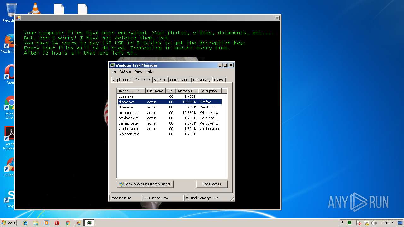Switch to the Performance tab
Screen dimensions: 404x227
(180, 80)
